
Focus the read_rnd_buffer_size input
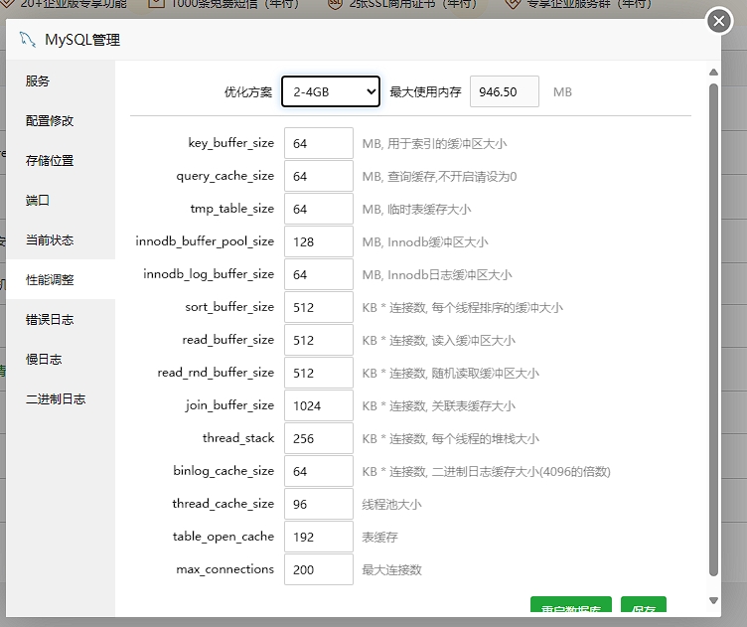click(x=319, y=373)
